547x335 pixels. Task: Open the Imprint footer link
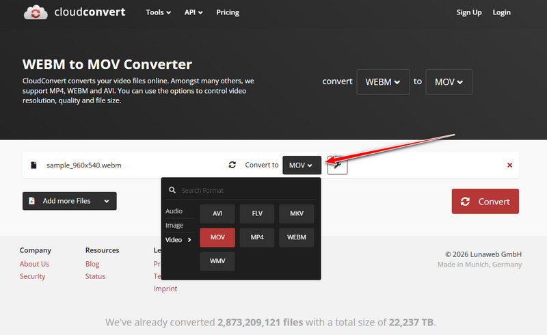click(x=165, y=289)
